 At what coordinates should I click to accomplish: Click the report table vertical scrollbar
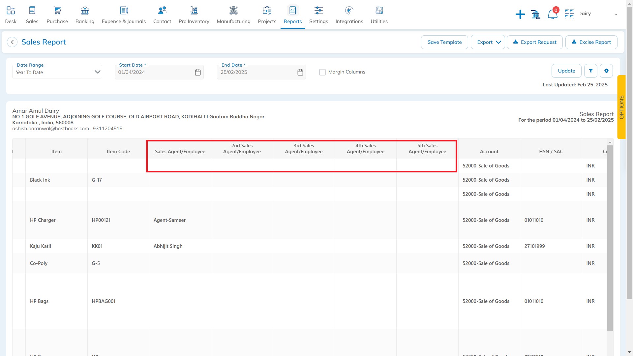tap(610, 237)
